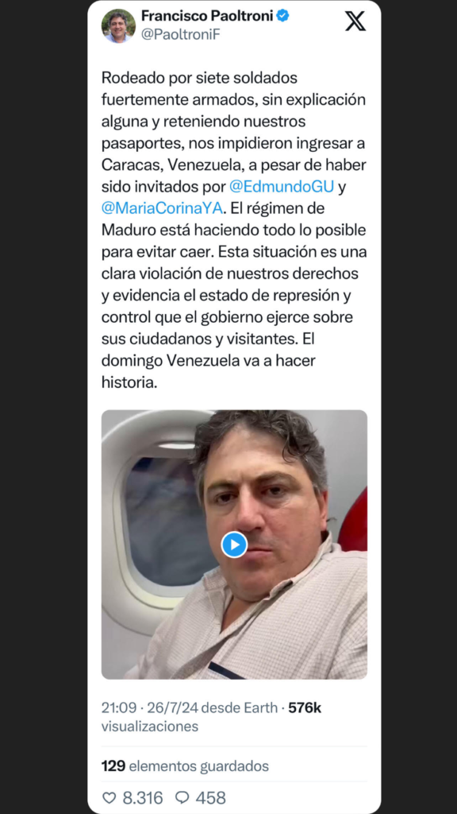This screenshot has width=457, height=814.
Task: Open Francisco Paoltroni's profile avatar
Action: (x=118, y=25)
